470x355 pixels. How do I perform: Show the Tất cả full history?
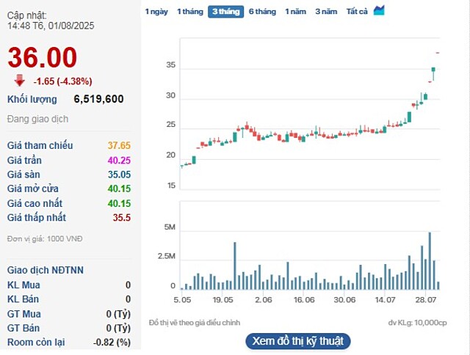tap(357, 12)
